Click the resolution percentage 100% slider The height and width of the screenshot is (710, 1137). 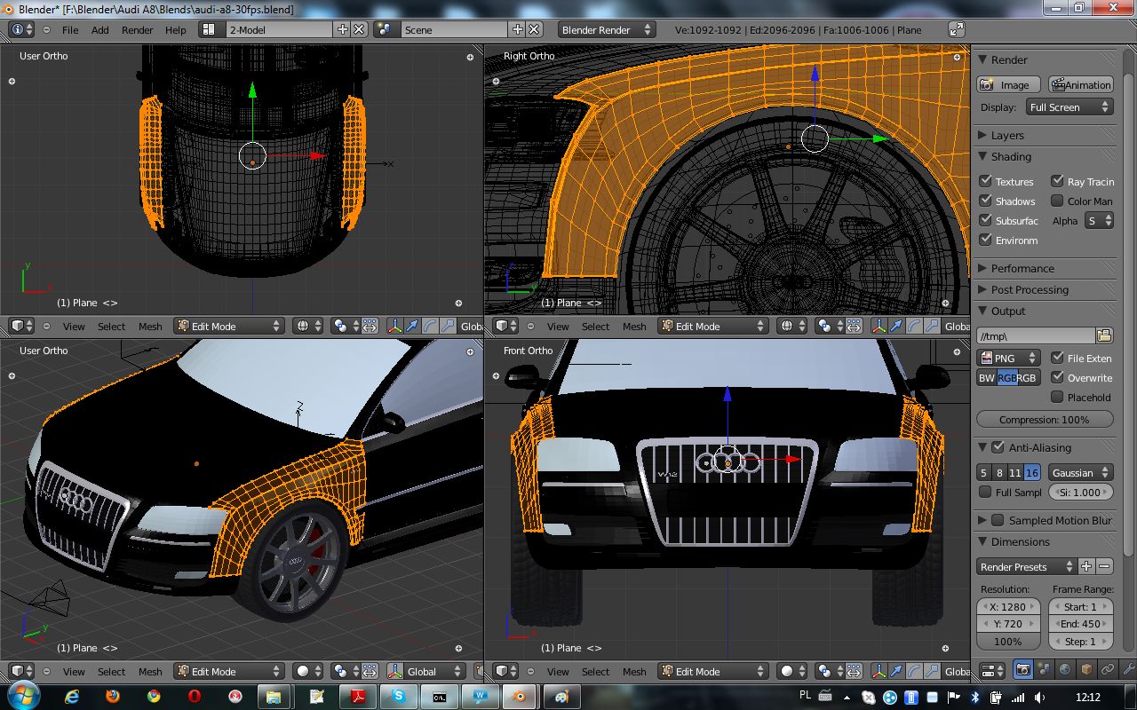(1008, 641)
